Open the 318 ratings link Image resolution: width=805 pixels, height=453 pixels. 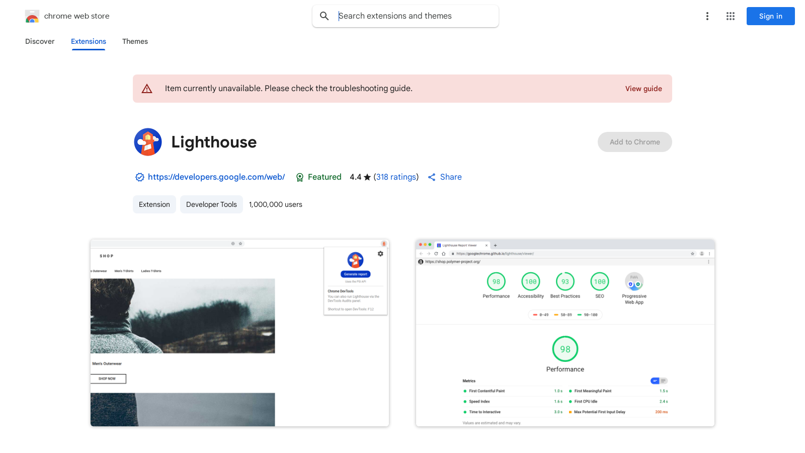pos(396,177)
